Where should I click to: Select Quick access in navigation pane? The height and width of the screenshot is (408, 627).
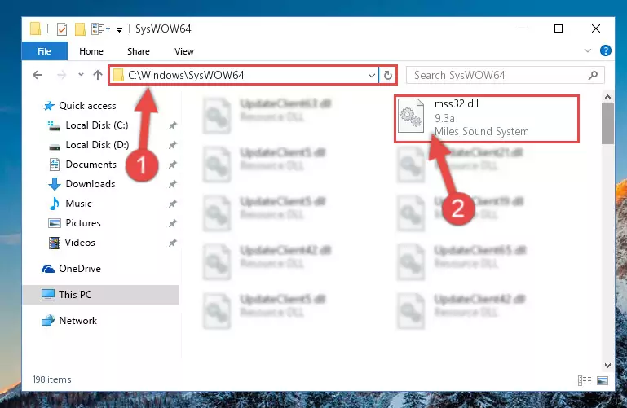point(87,106)
